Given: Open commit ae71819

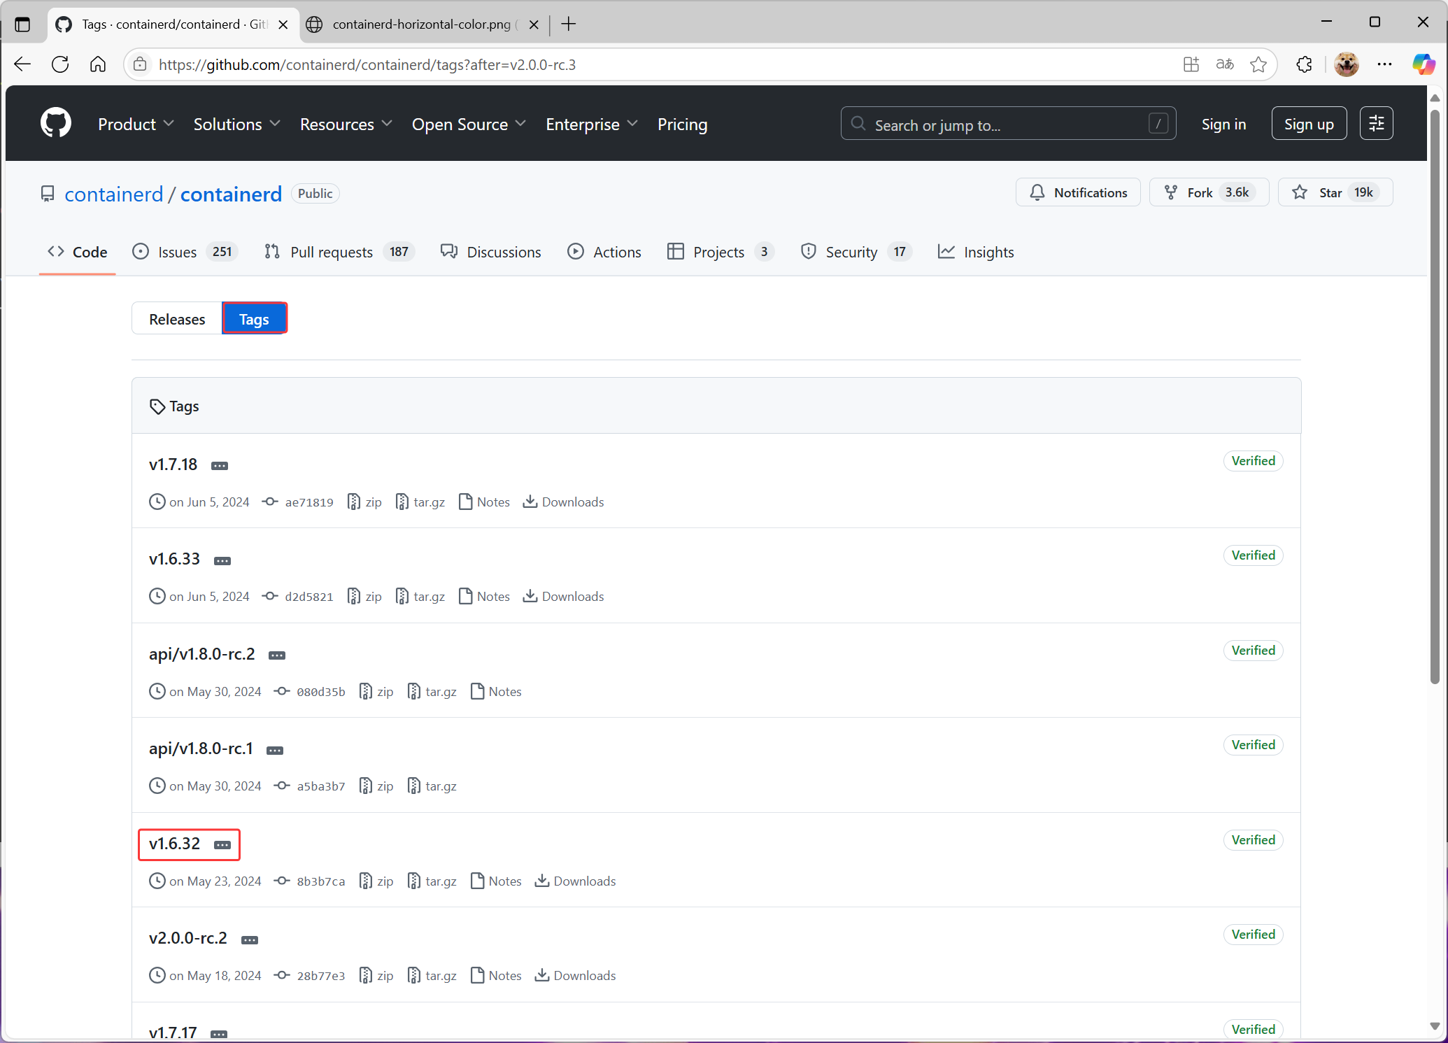Looking at the screenshot, I should tap(298, 502).
